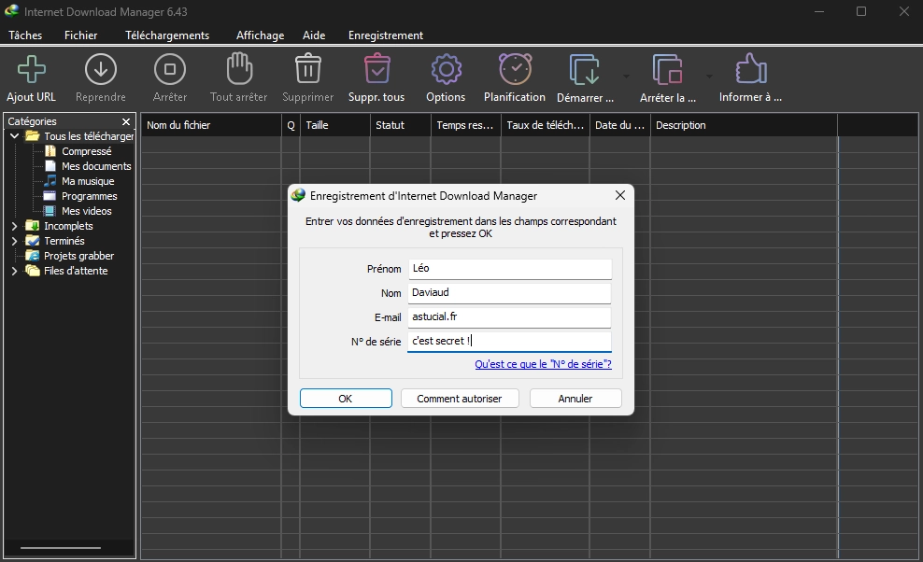Click the Files d'attente folder icon

(x=32, y=271)
